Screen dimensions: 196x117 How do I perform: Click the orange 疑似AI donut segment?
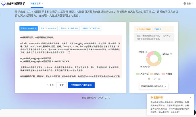point(152,64)
